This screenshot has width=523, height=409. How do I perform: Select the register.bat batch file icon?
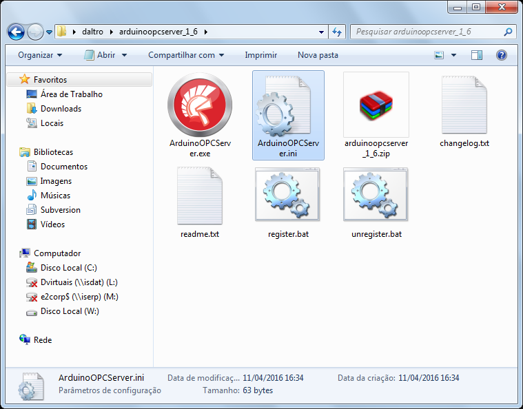point(287,194)
